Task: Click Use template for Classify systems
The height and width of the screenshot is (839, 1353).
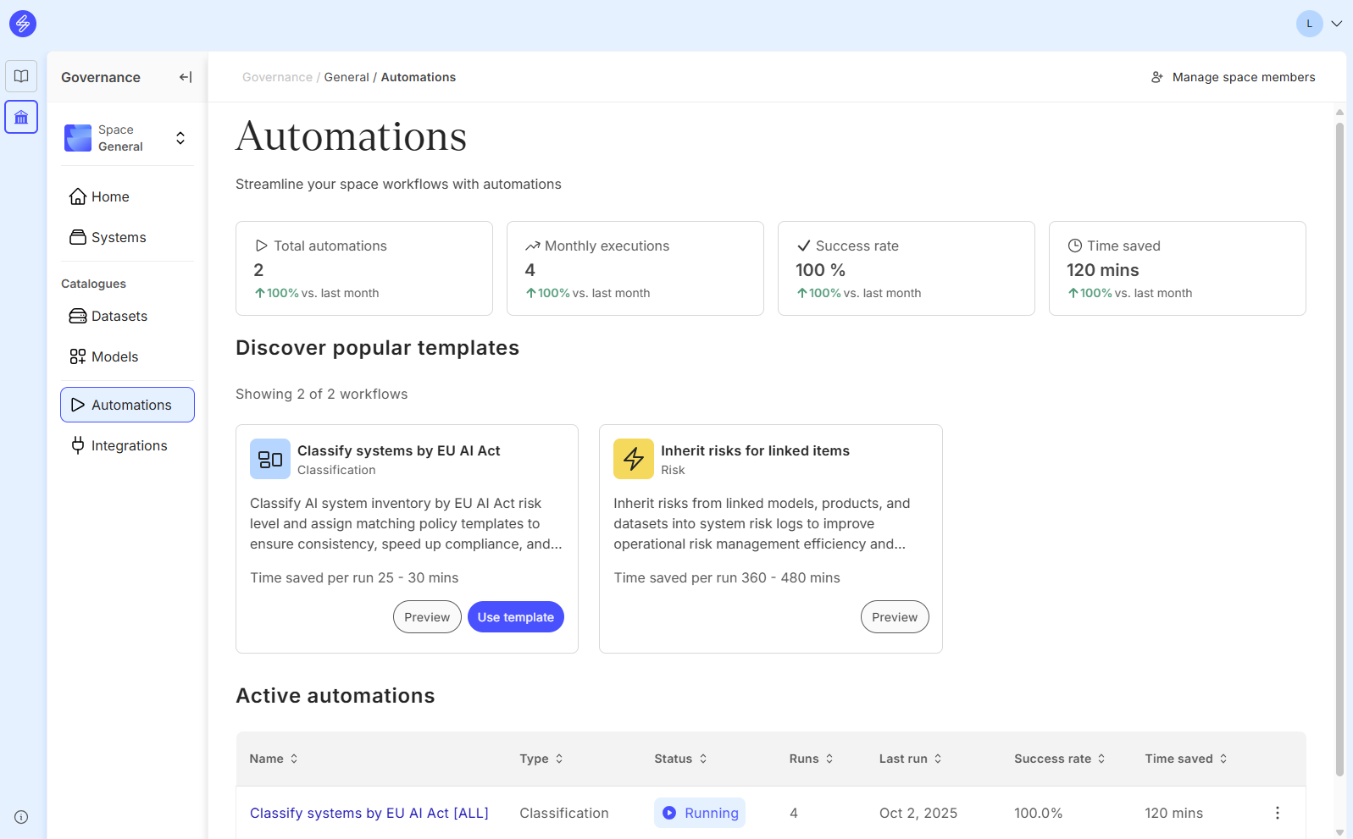Action: [515, 617]
